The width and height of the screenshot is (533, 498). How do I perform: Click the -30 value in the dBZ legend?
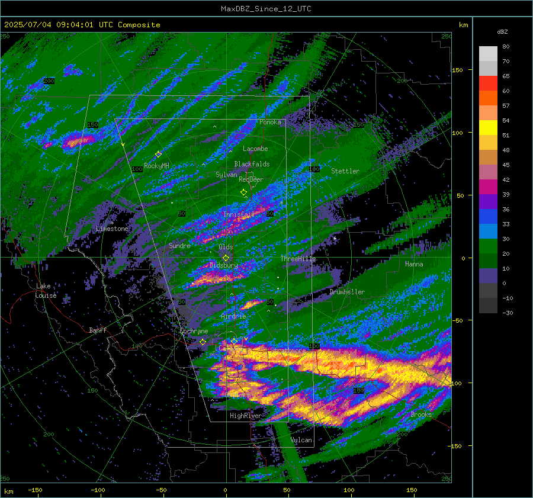pos(508,313)
